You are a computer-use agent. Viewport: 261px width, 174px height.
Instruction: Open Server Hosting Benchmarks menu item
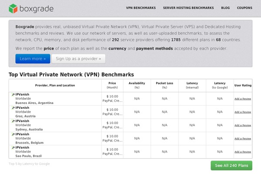point(188,8)
